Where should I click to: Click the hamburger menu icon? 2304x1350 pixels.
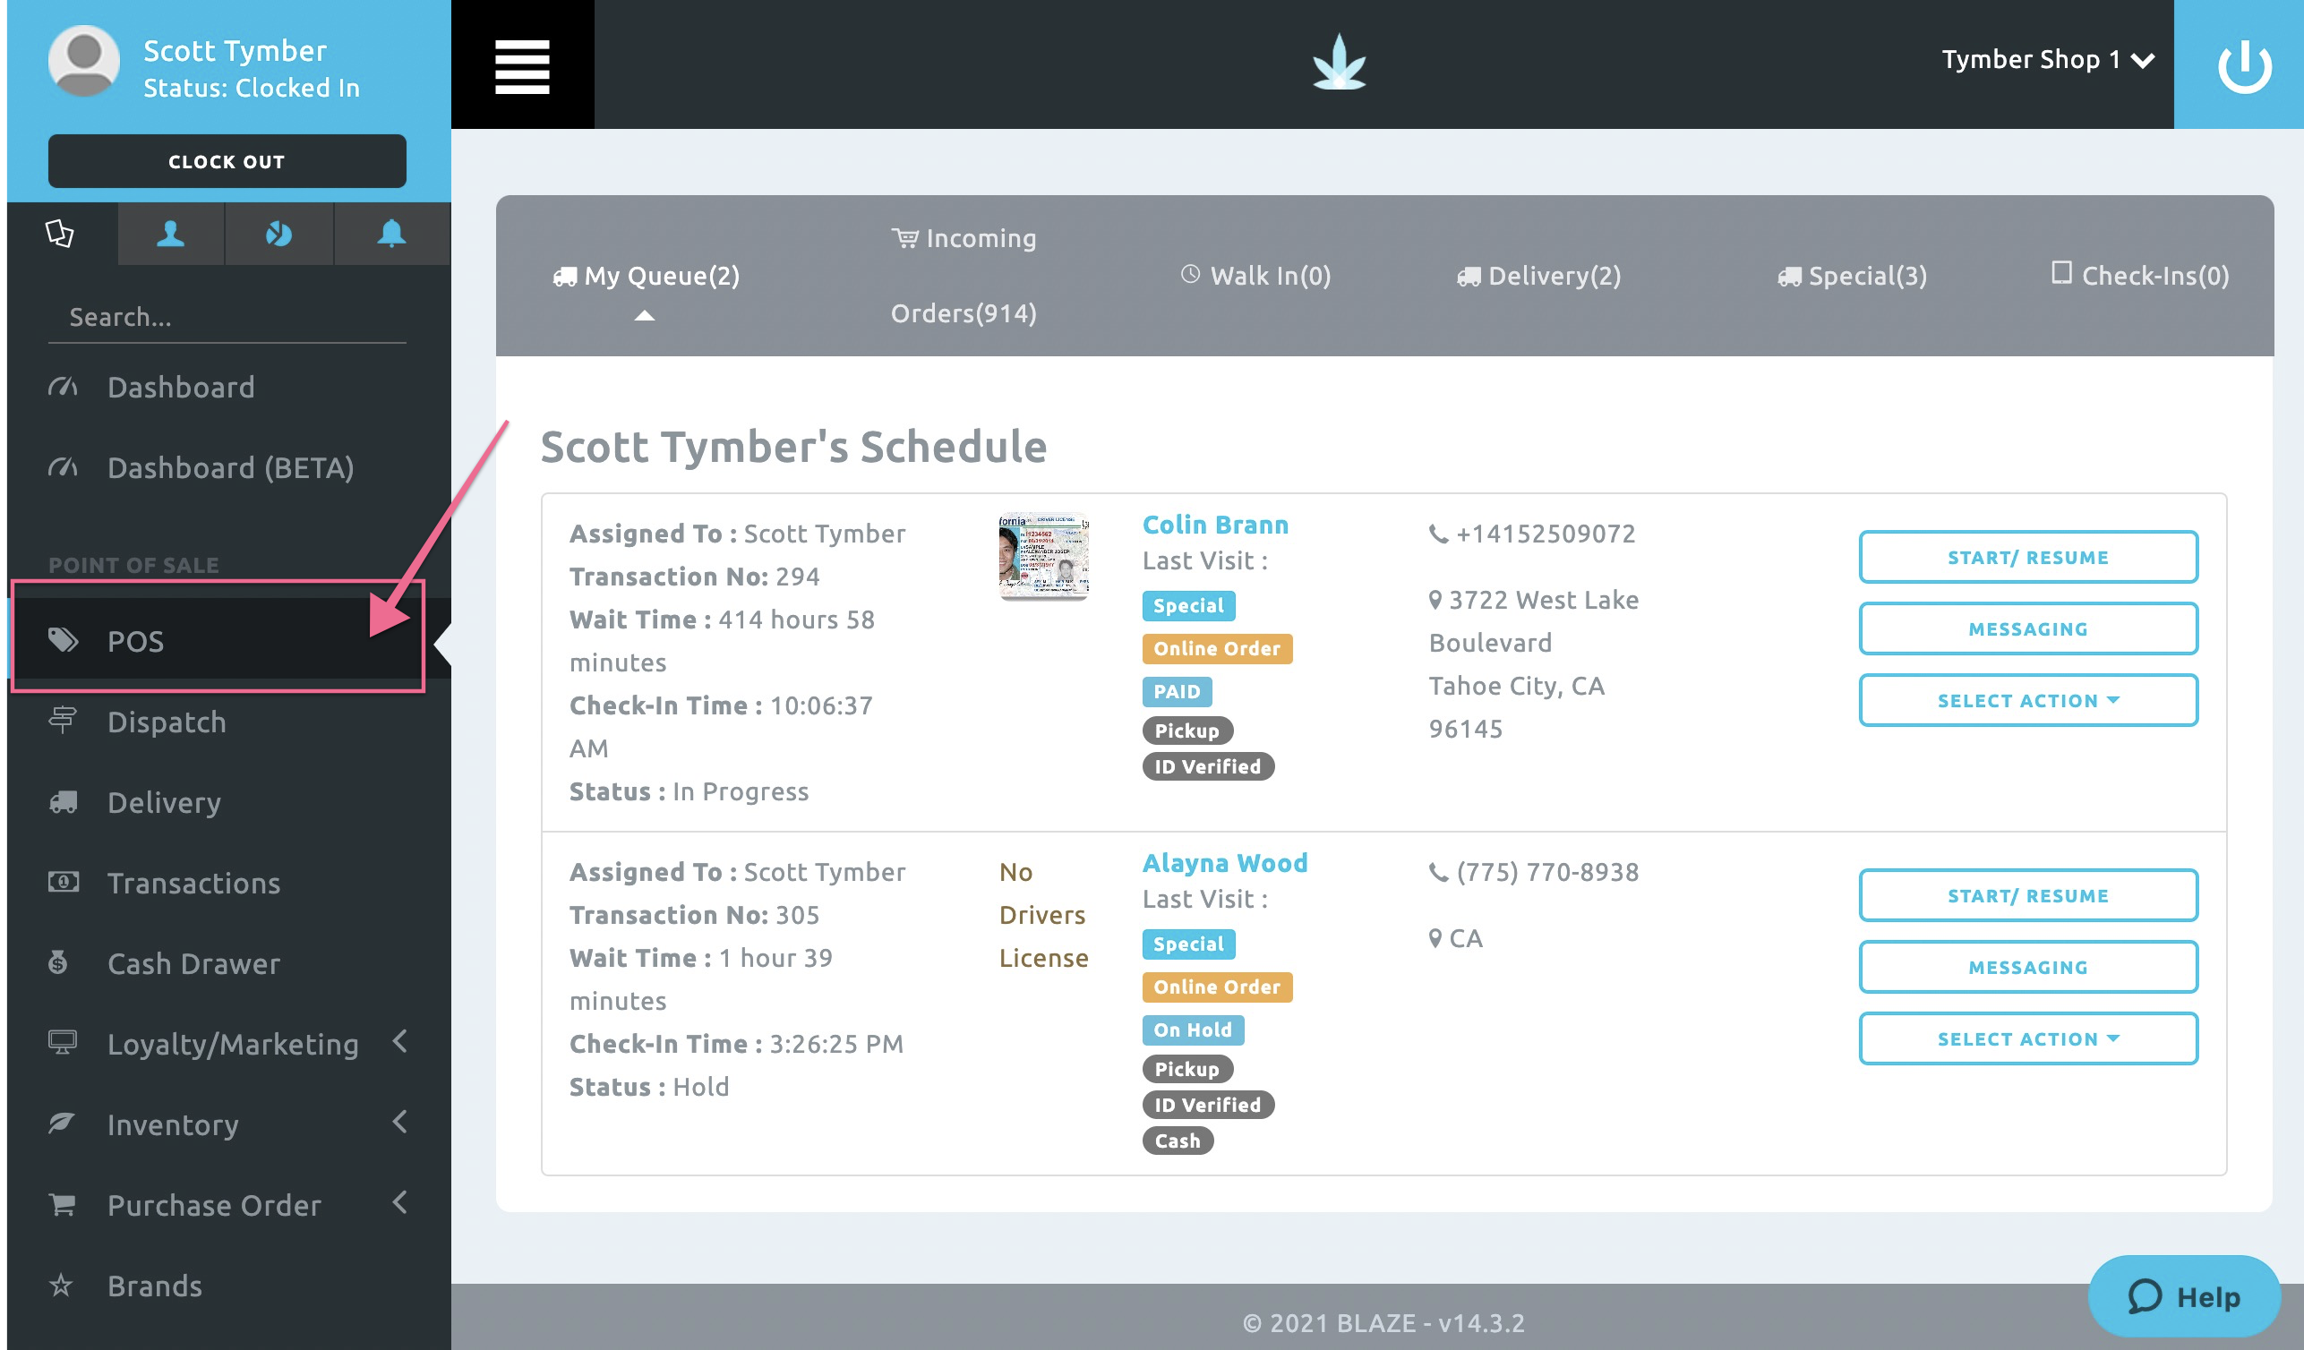(x=522, y=66)
